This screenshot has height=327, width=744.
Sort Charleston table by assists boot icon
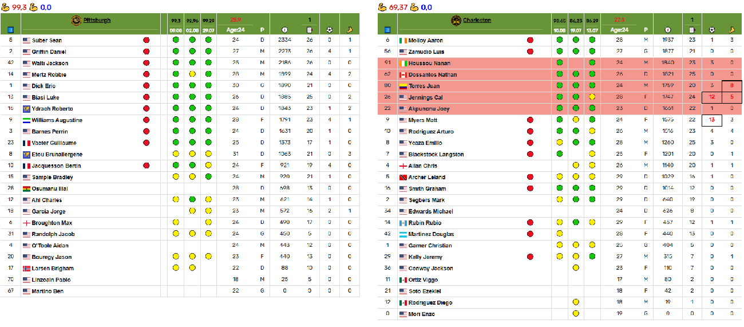point(731,30)
